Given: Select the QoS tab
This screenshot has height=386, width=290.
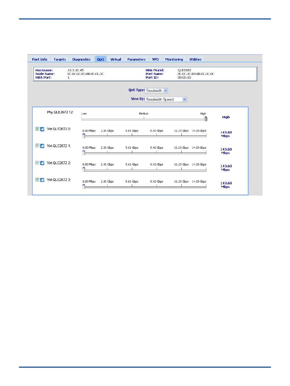Looking at the screenshot, I should tap(101, 59).
